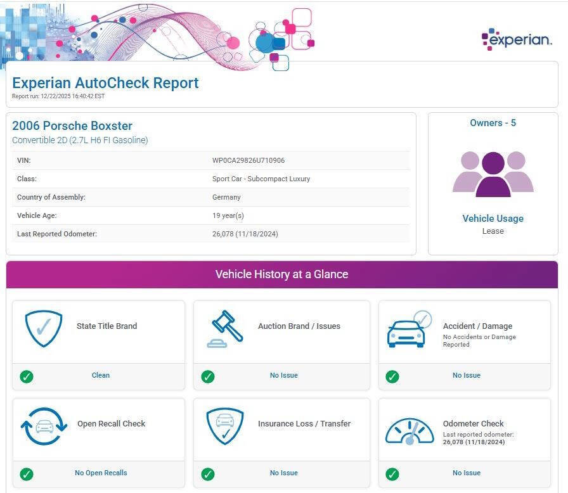Click green checkmark beside Clean status
This screenshot has height=493, width=568.
pos(27,376)
